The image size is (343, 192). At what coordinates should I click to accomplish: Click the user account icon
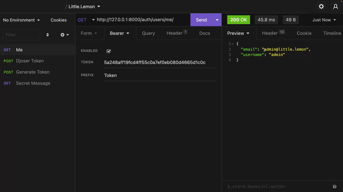(x=335, y=7)
